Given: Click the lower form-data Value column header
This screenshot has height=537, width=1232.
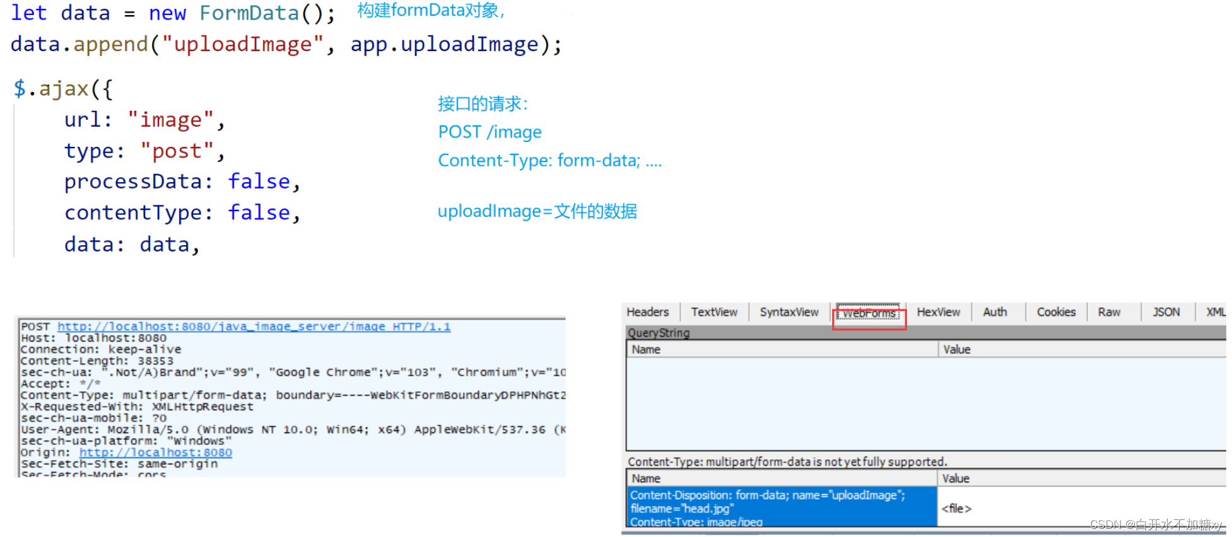Looking at the screenshot, I should [x=1082, y=478].
